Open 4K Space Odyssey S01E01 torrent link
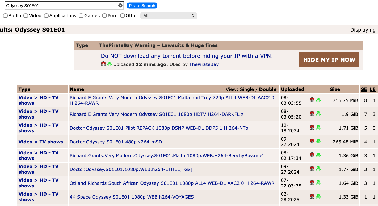 tap(132, 197)
